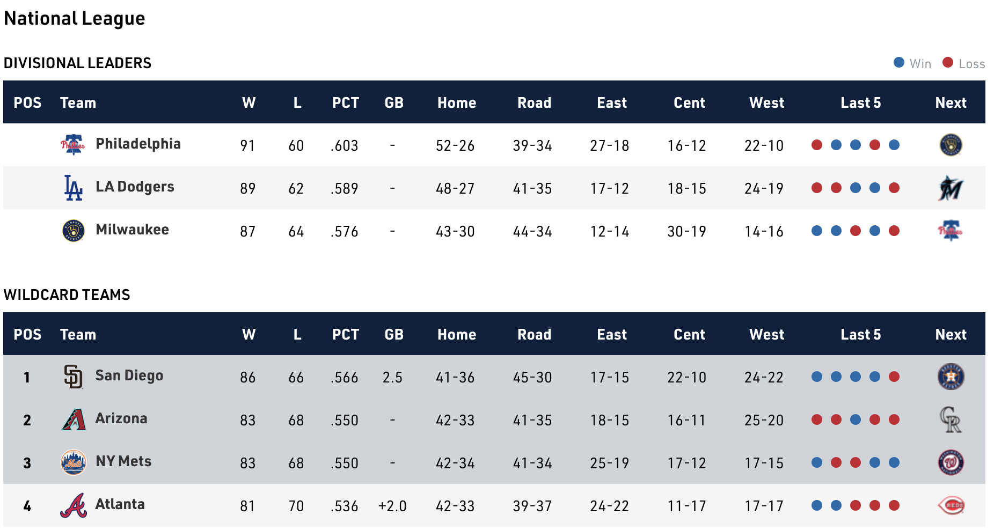Click the LA Dodgers team logo

[73, 188]
